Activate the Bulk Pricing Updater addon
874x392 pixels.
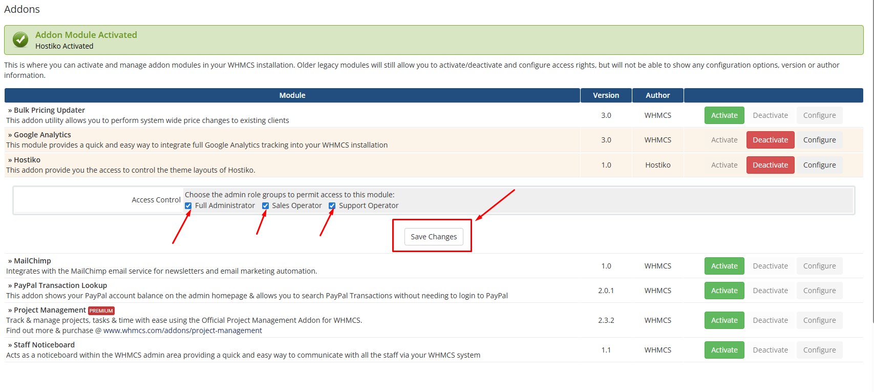(724, 115)
